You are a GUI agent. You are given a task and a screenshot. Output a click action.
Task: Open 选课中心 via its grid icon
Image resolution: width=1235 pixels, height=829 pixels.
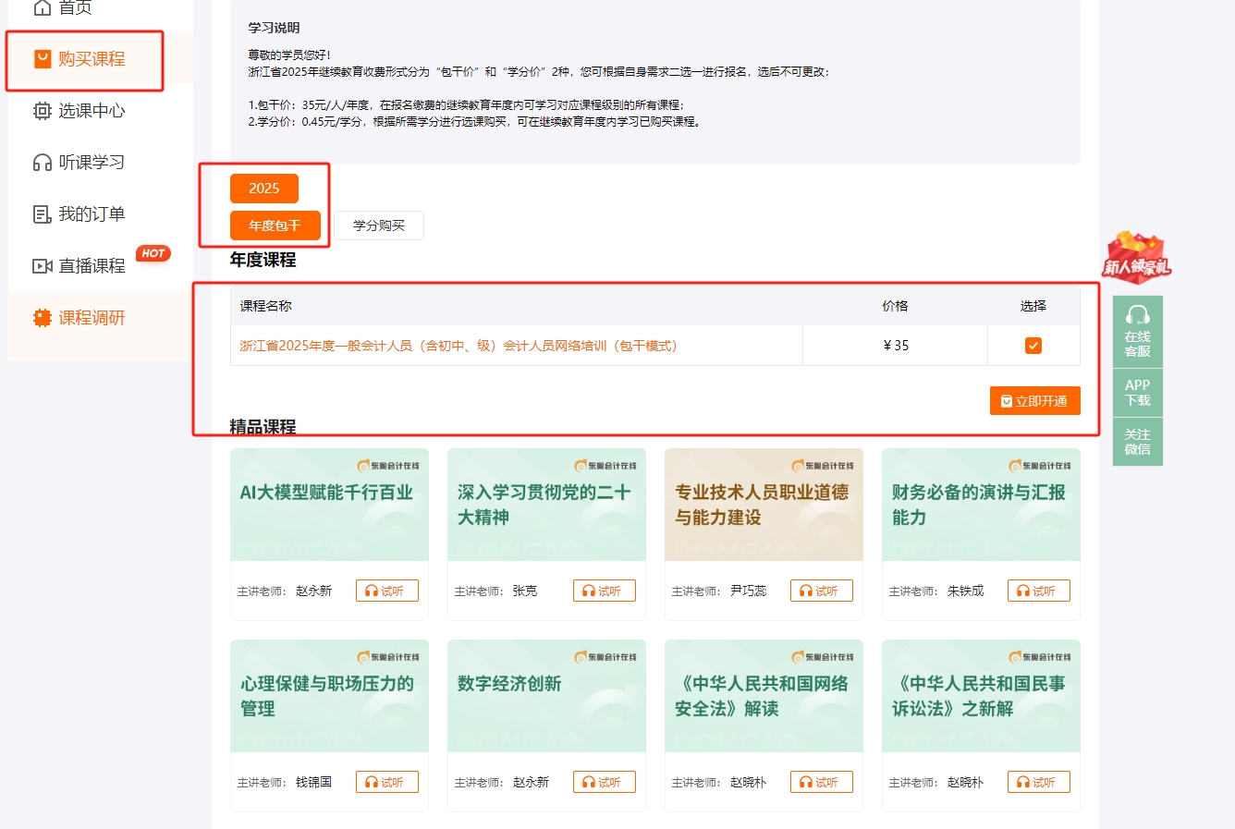point(42,111)
